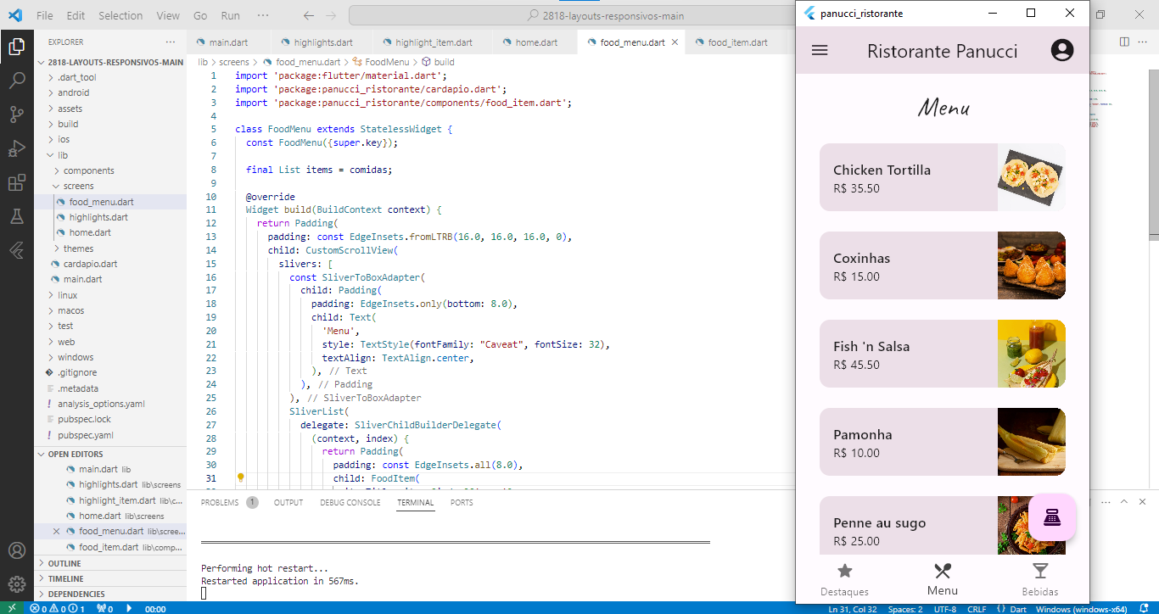
Task: Open the Search view in activity bar
Action: tap(16, 81)
